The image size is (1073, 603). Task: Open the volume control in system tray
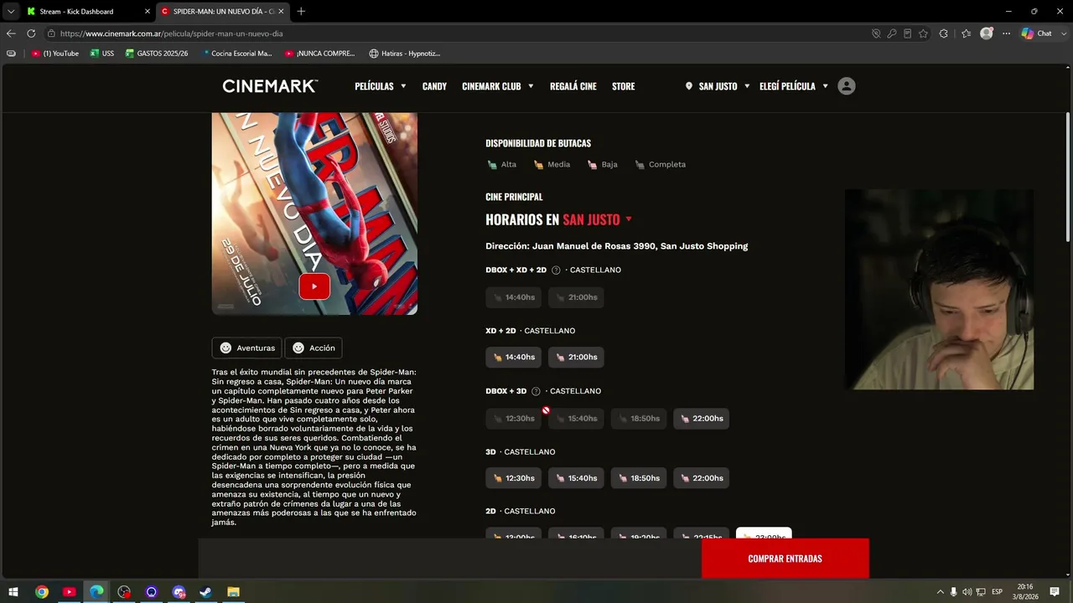[967, 592]
